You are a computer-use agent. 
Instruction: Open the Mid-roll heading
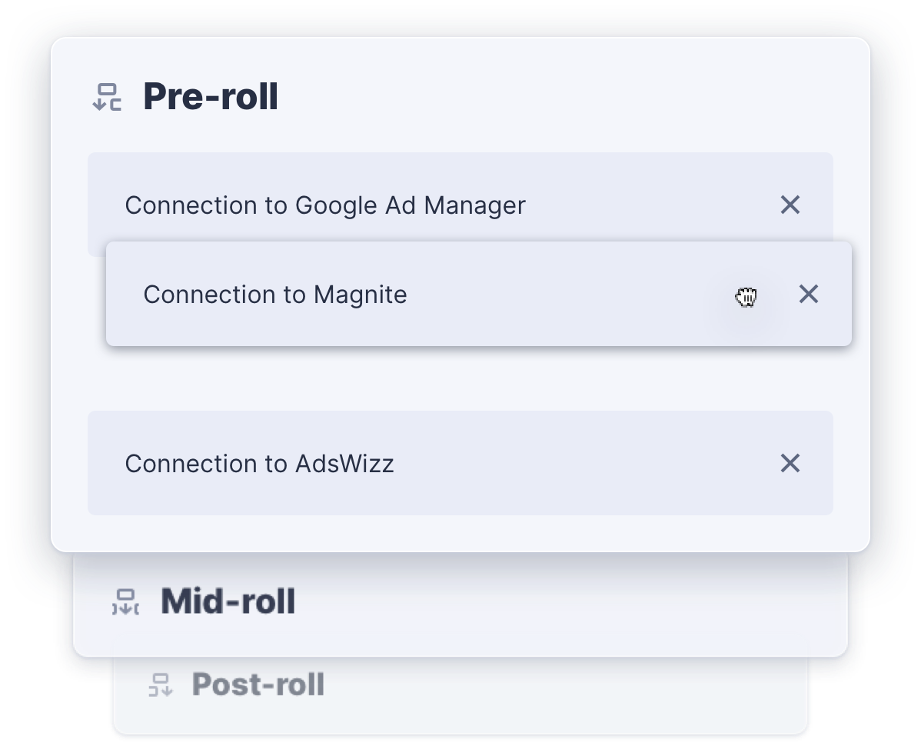(x=228, y=601)
